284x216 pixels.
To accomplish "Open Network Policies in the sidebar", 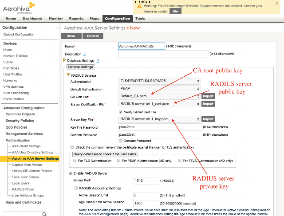I will (x=16, y=56).
